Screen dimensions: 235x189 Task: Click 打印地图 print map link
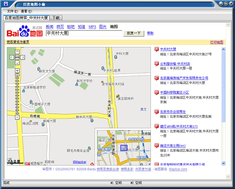click(x=217, y=42)
